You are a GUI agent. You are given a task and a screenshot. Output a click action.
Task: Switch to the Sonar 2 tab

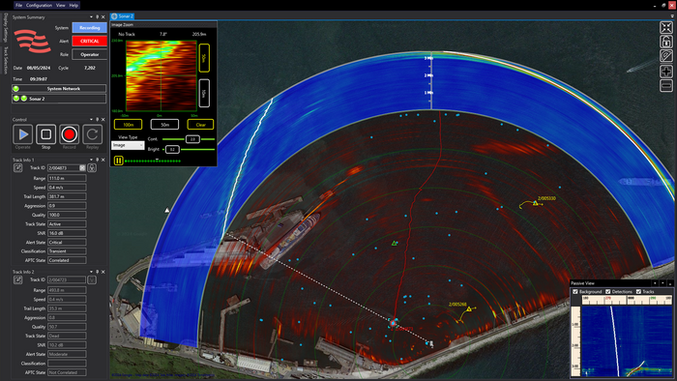pos(123,16)
